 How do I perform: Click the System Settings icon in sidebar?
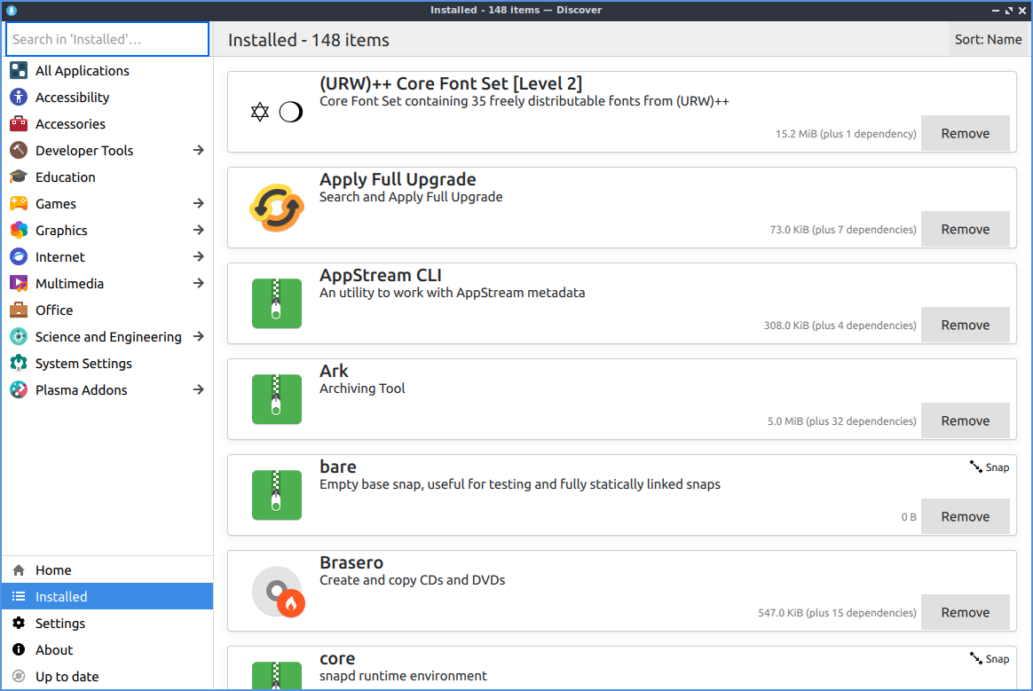[x=19, y=364]
